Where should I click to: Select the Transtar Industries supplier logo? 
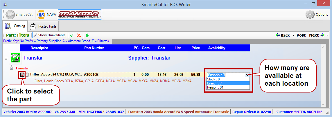pyautogui.click(x=79, y=14)
